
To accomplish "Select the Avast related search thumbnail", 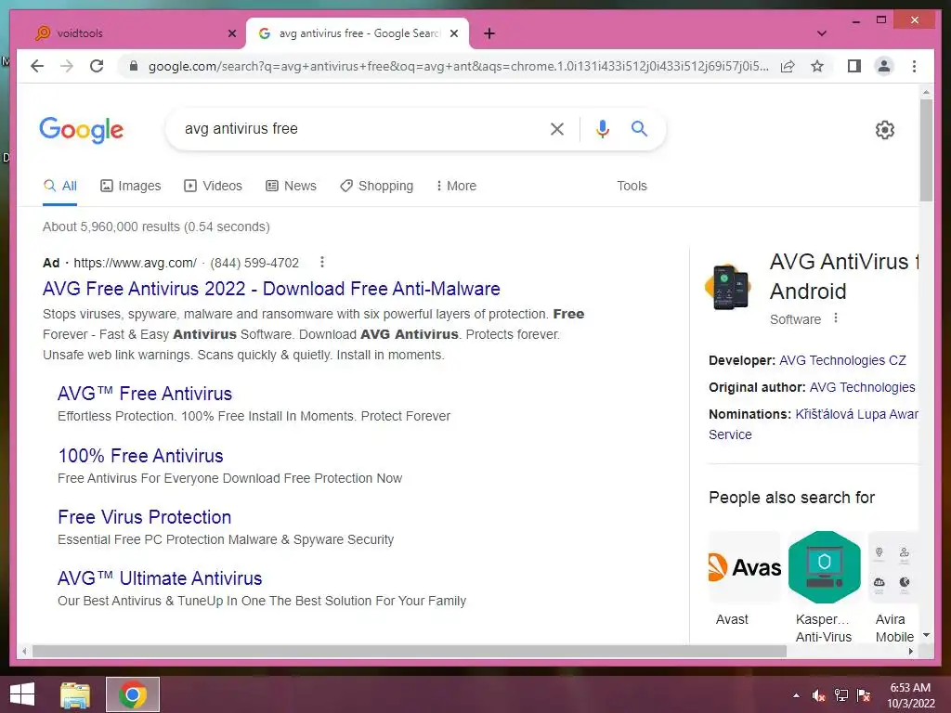I will click(x=744, y=567).
